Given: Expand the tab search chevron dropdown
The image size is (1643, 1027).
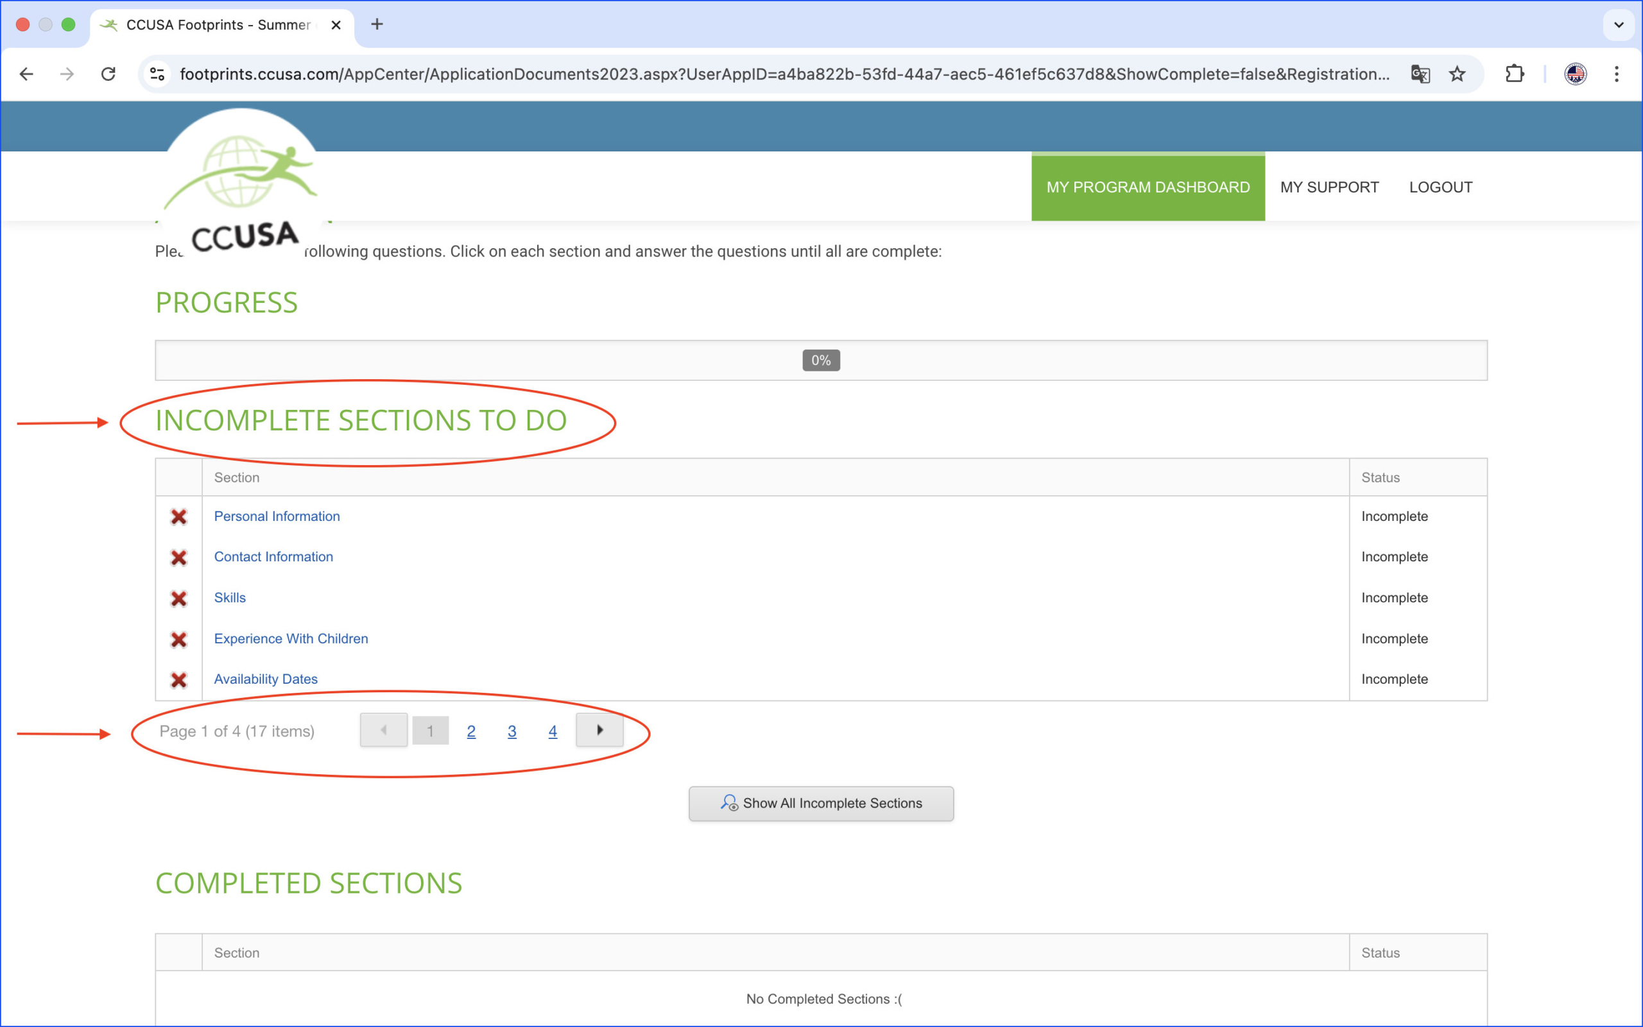Looking at the screenshot, I should (1619, 25).
